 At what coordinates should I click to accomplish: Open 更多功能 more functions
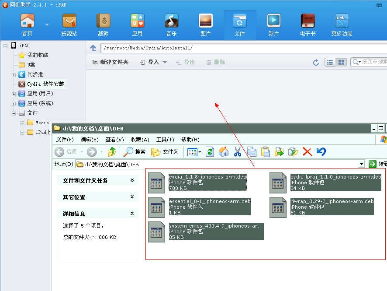pyautogui.click(x=342, y=25)
